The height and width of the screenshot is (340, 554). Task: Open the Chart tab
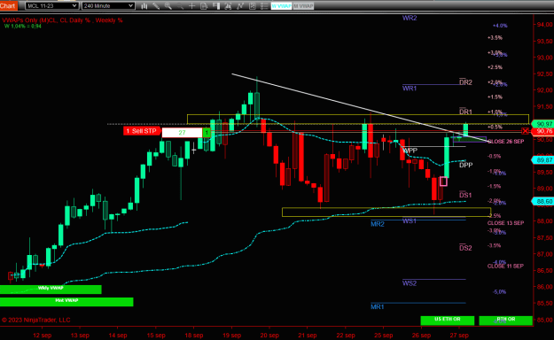tap(8, 5)
